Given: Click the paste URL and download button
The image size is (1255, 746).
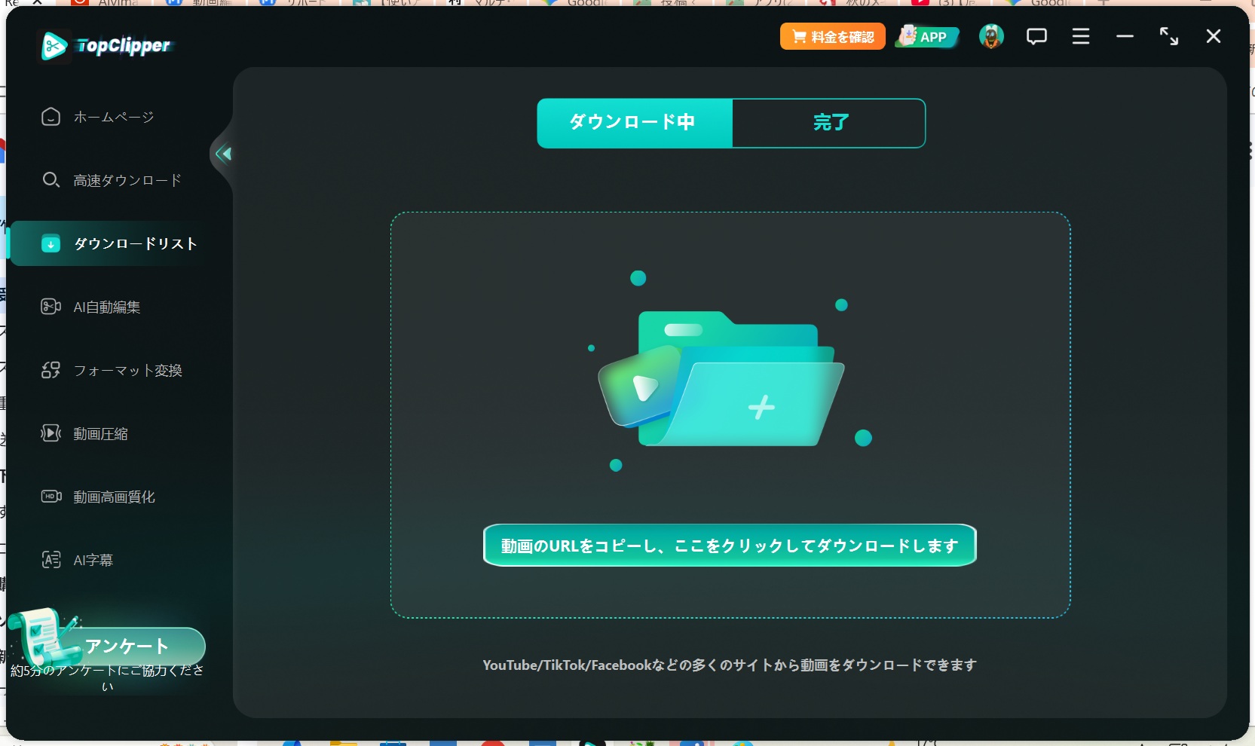Looking at the screenshot, I should (x=729, y=545).
